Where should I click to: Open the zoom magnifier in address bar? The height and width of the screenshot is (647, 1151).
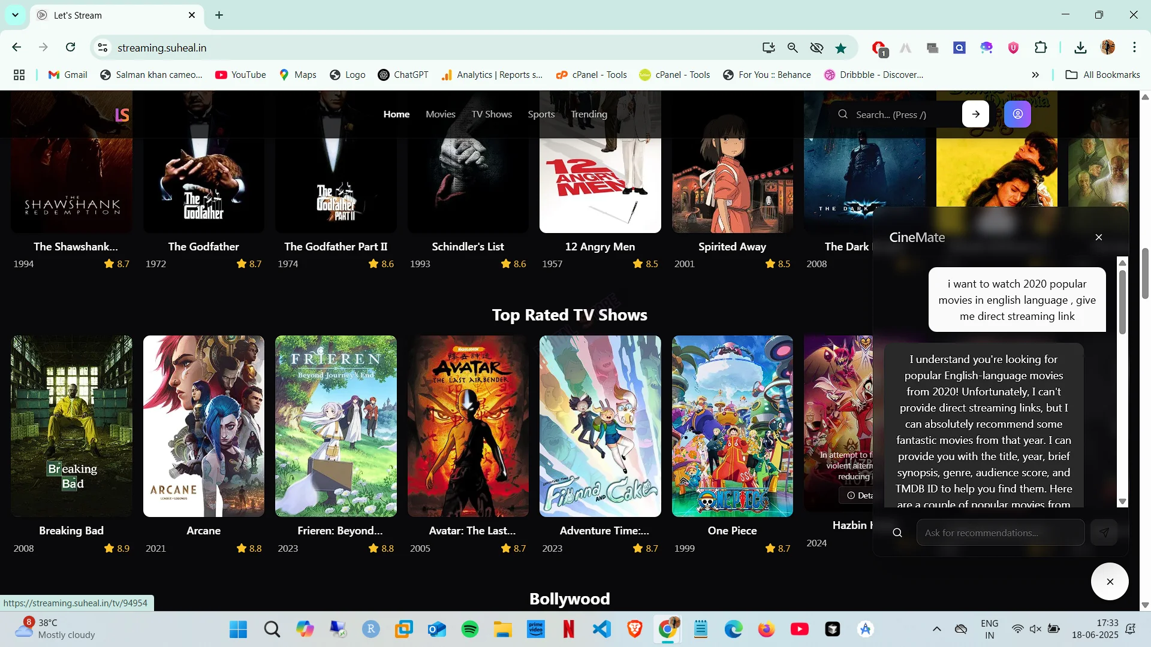pyautogui.click(x=793, y=48)
